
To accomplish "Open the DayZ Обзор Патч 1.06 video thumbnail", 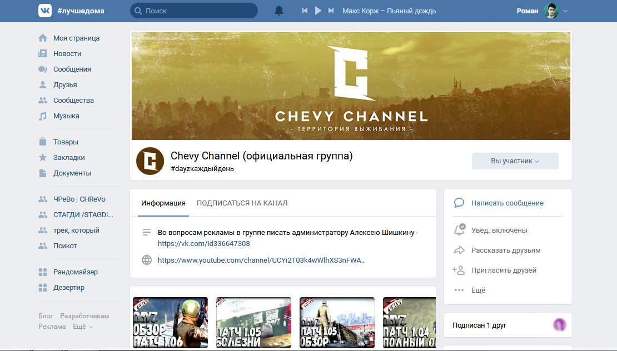I will 171,322.
